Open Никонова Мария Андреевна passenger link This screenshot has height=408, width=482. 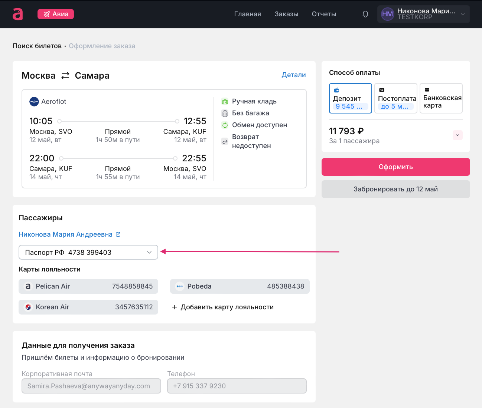coord(65,234)
